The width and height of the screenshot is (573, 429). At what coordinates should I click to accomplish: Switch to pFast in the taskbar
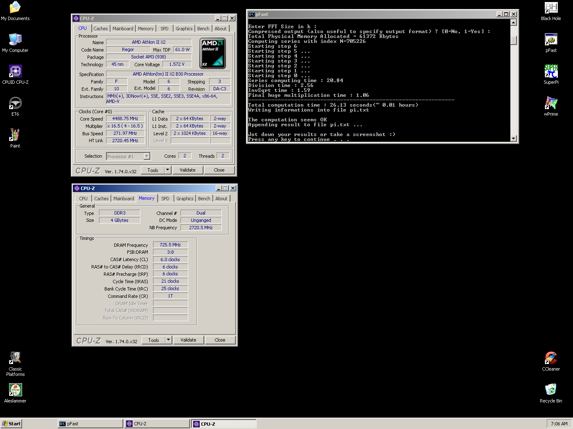(x=90, y=424)
